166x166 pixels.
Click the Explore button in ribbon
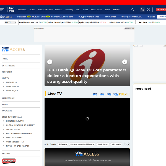tap(162, 17)
